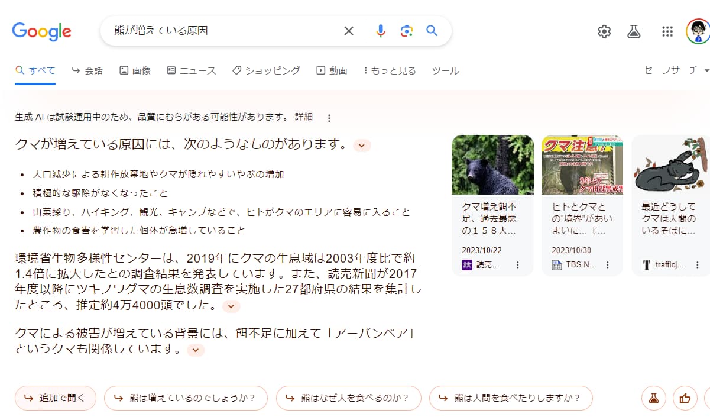The width and height of the screenshot is (710, 420).
Task: Click the 読売 source favicon
Action: [467, 265]
